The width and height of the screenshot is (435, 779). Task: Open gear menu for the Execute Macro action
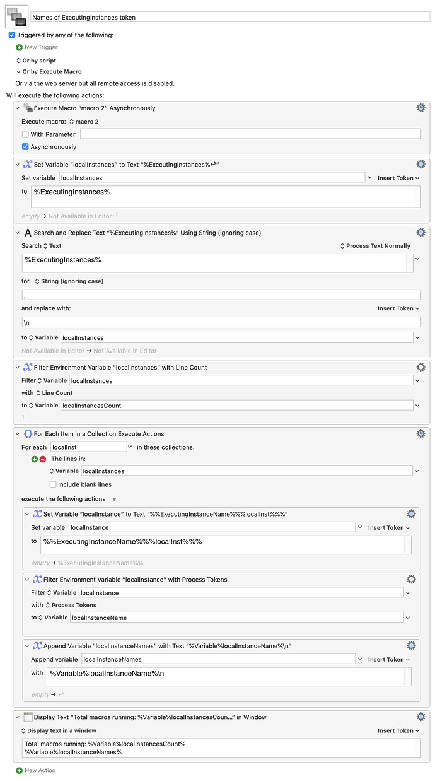420,108
